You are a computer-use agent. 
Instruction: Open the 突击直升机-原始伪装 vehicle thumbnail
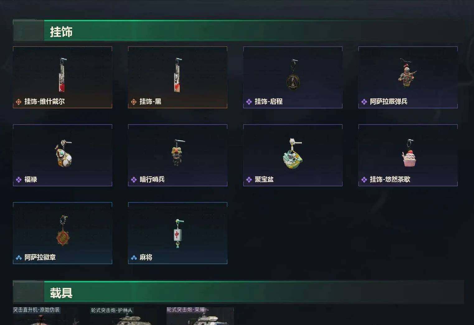click(45, 316)
